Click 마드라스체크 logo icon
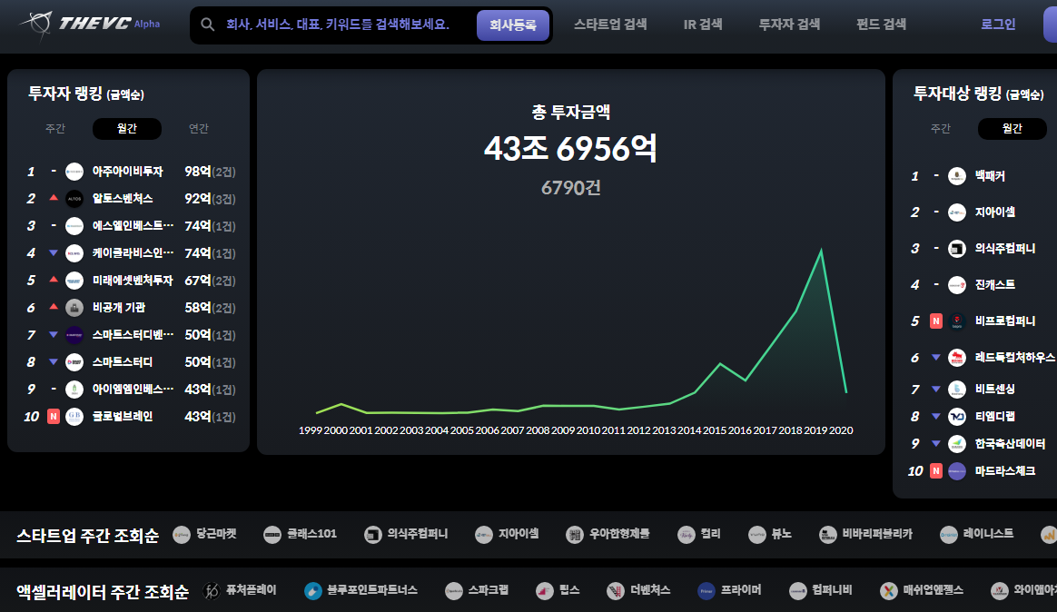This screenshot has width=1057, height=612. [957, 471]
